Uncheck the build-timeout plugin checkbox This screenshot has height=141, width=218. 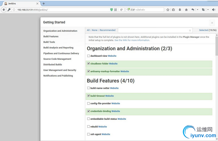[x=88, y=96]
